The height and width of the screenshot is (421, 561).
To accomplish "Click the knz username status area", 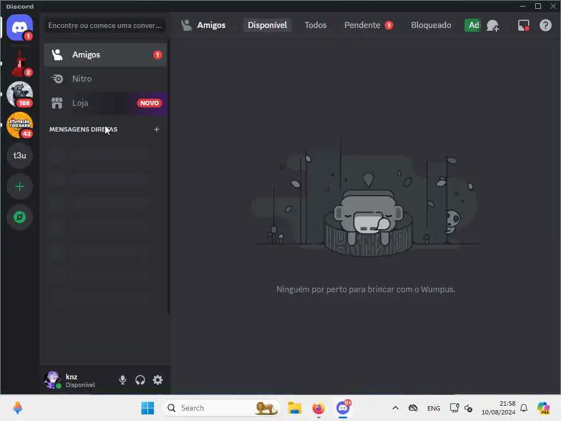I will click(80, 380).
